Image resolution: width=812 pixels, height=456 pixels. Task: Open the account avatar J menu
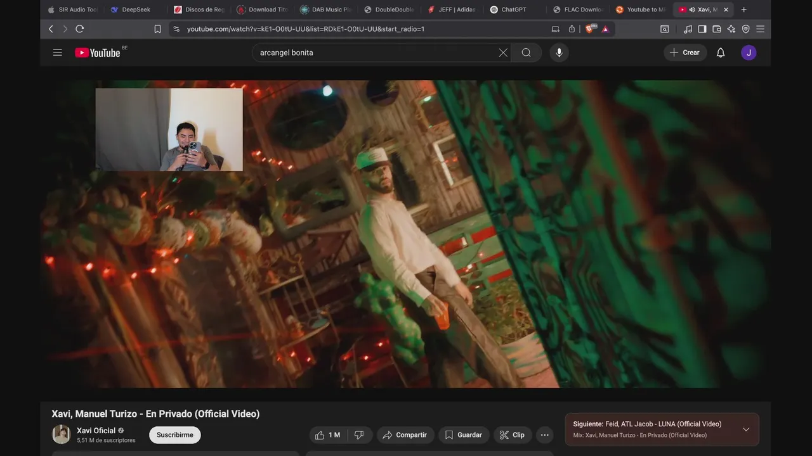pos(749,53)
